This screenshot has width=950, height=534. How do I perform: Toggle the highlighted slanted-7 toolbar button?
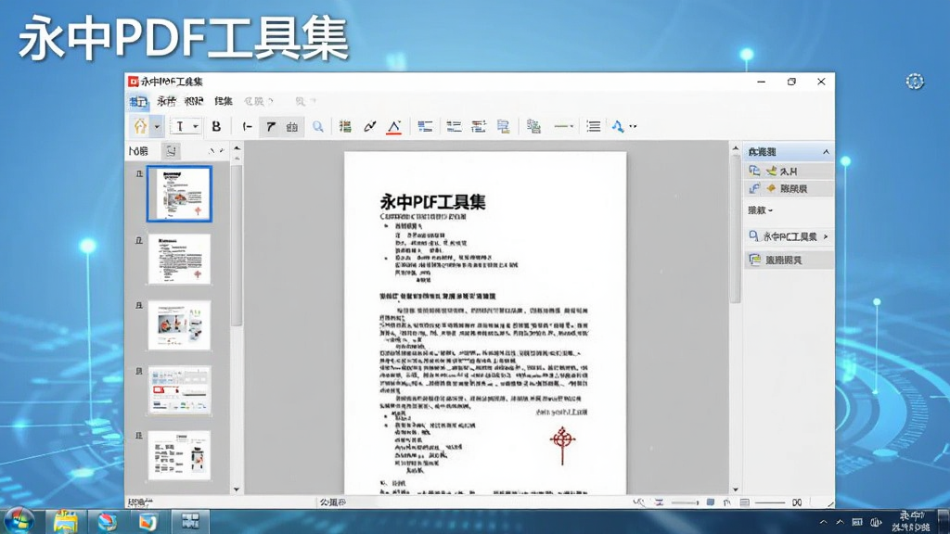coord(270,126)
